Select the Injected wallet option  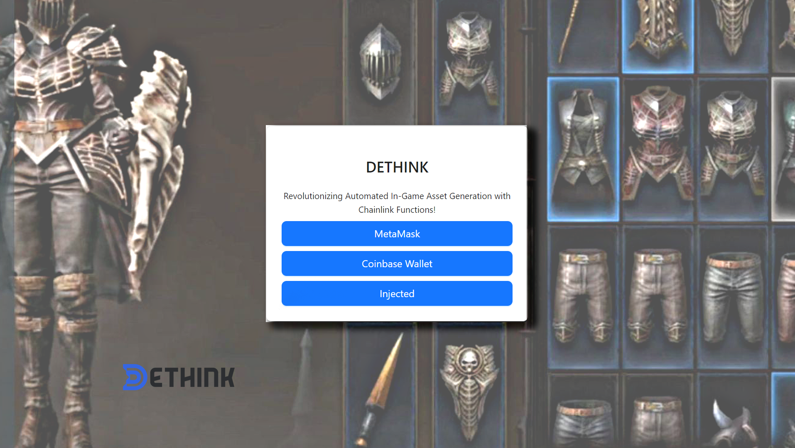coord(397,293)
